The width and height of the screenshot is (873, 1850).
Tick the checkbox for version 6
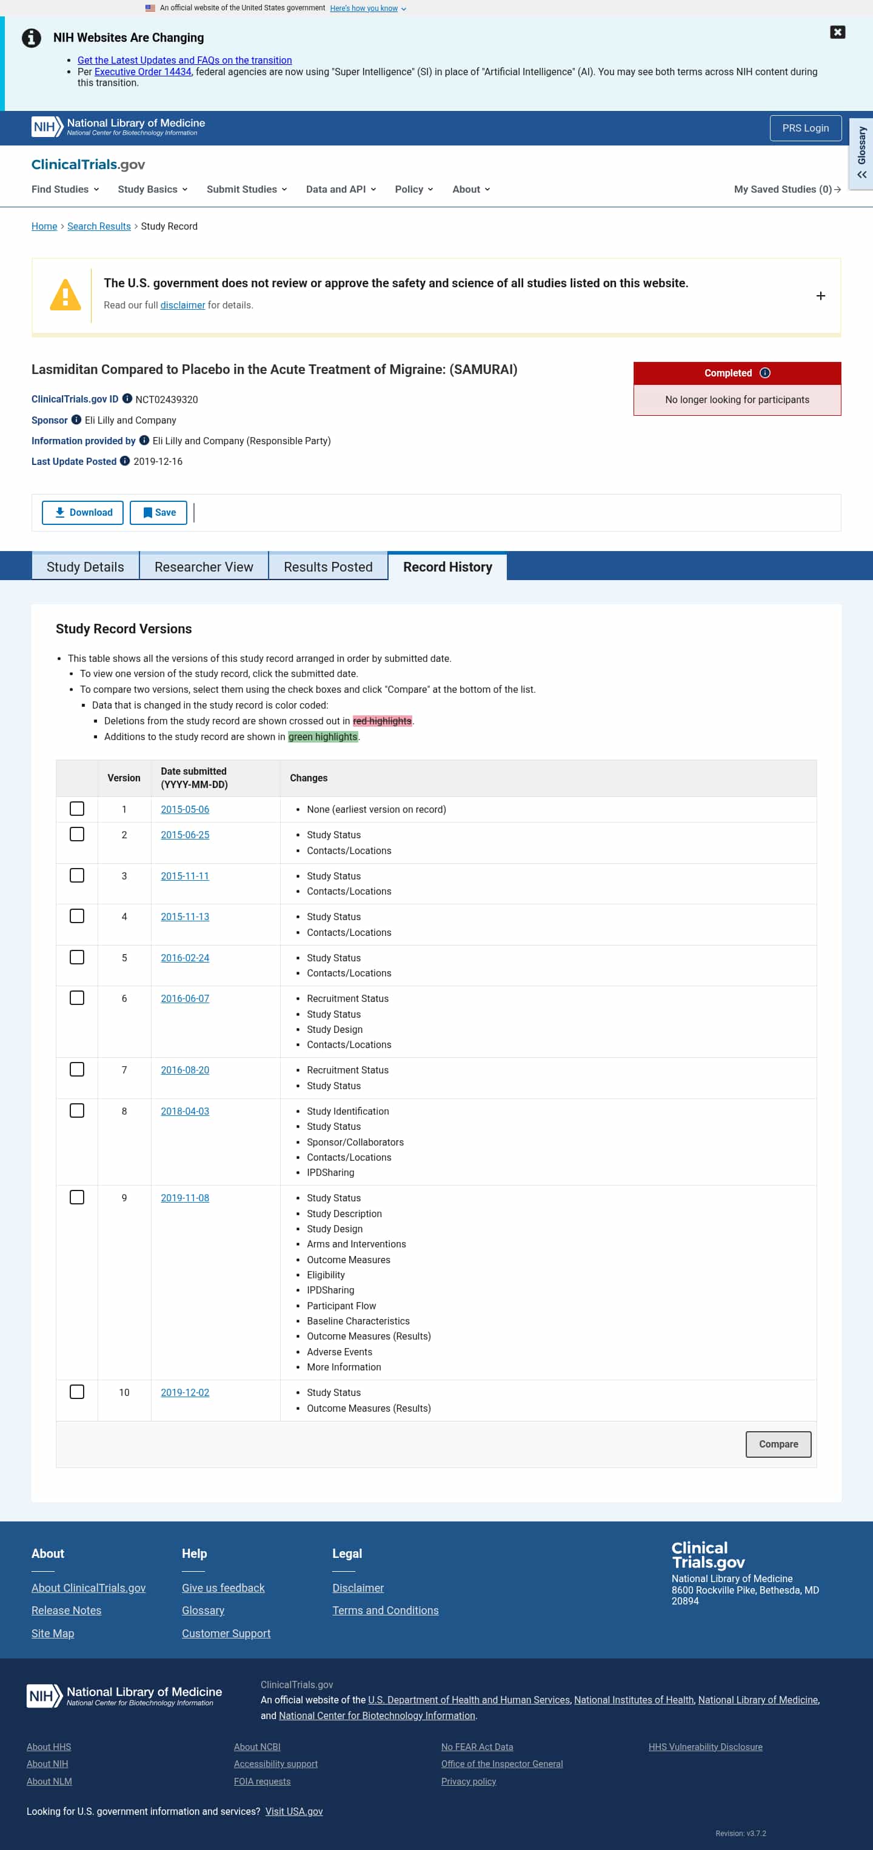coord(77,998)
